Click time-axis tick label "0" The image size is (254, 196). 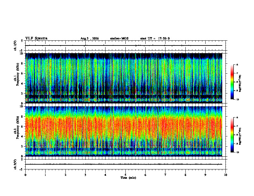(x=25, y=175)
